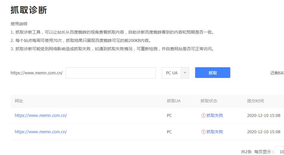The width and height of the screenshot is (284, 155).
Task: Click instruction line starting 抓取诊断工具
Action: (112, 32)
